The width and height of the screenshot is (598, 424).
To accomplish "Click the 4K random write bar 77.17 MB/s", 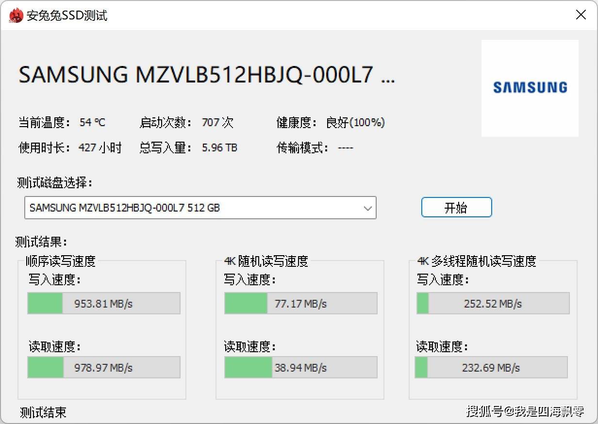I will tap(301, 303).
